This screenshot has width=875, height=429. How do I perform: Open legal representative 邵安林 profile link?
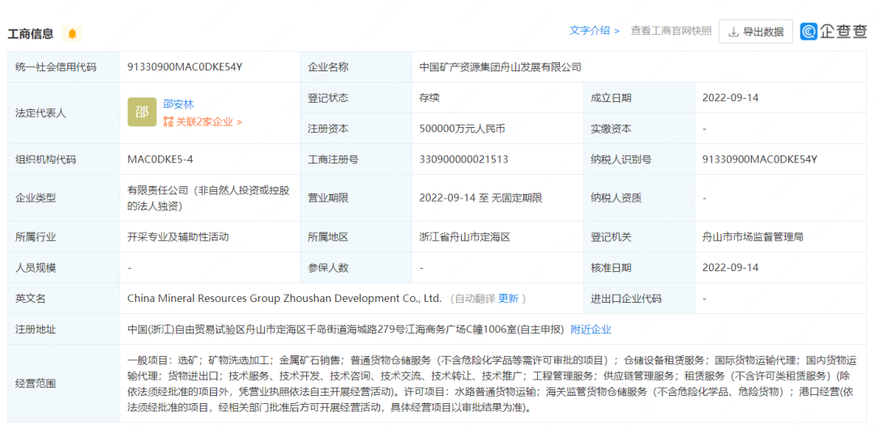pyautogui.click(x=178, y=104)
